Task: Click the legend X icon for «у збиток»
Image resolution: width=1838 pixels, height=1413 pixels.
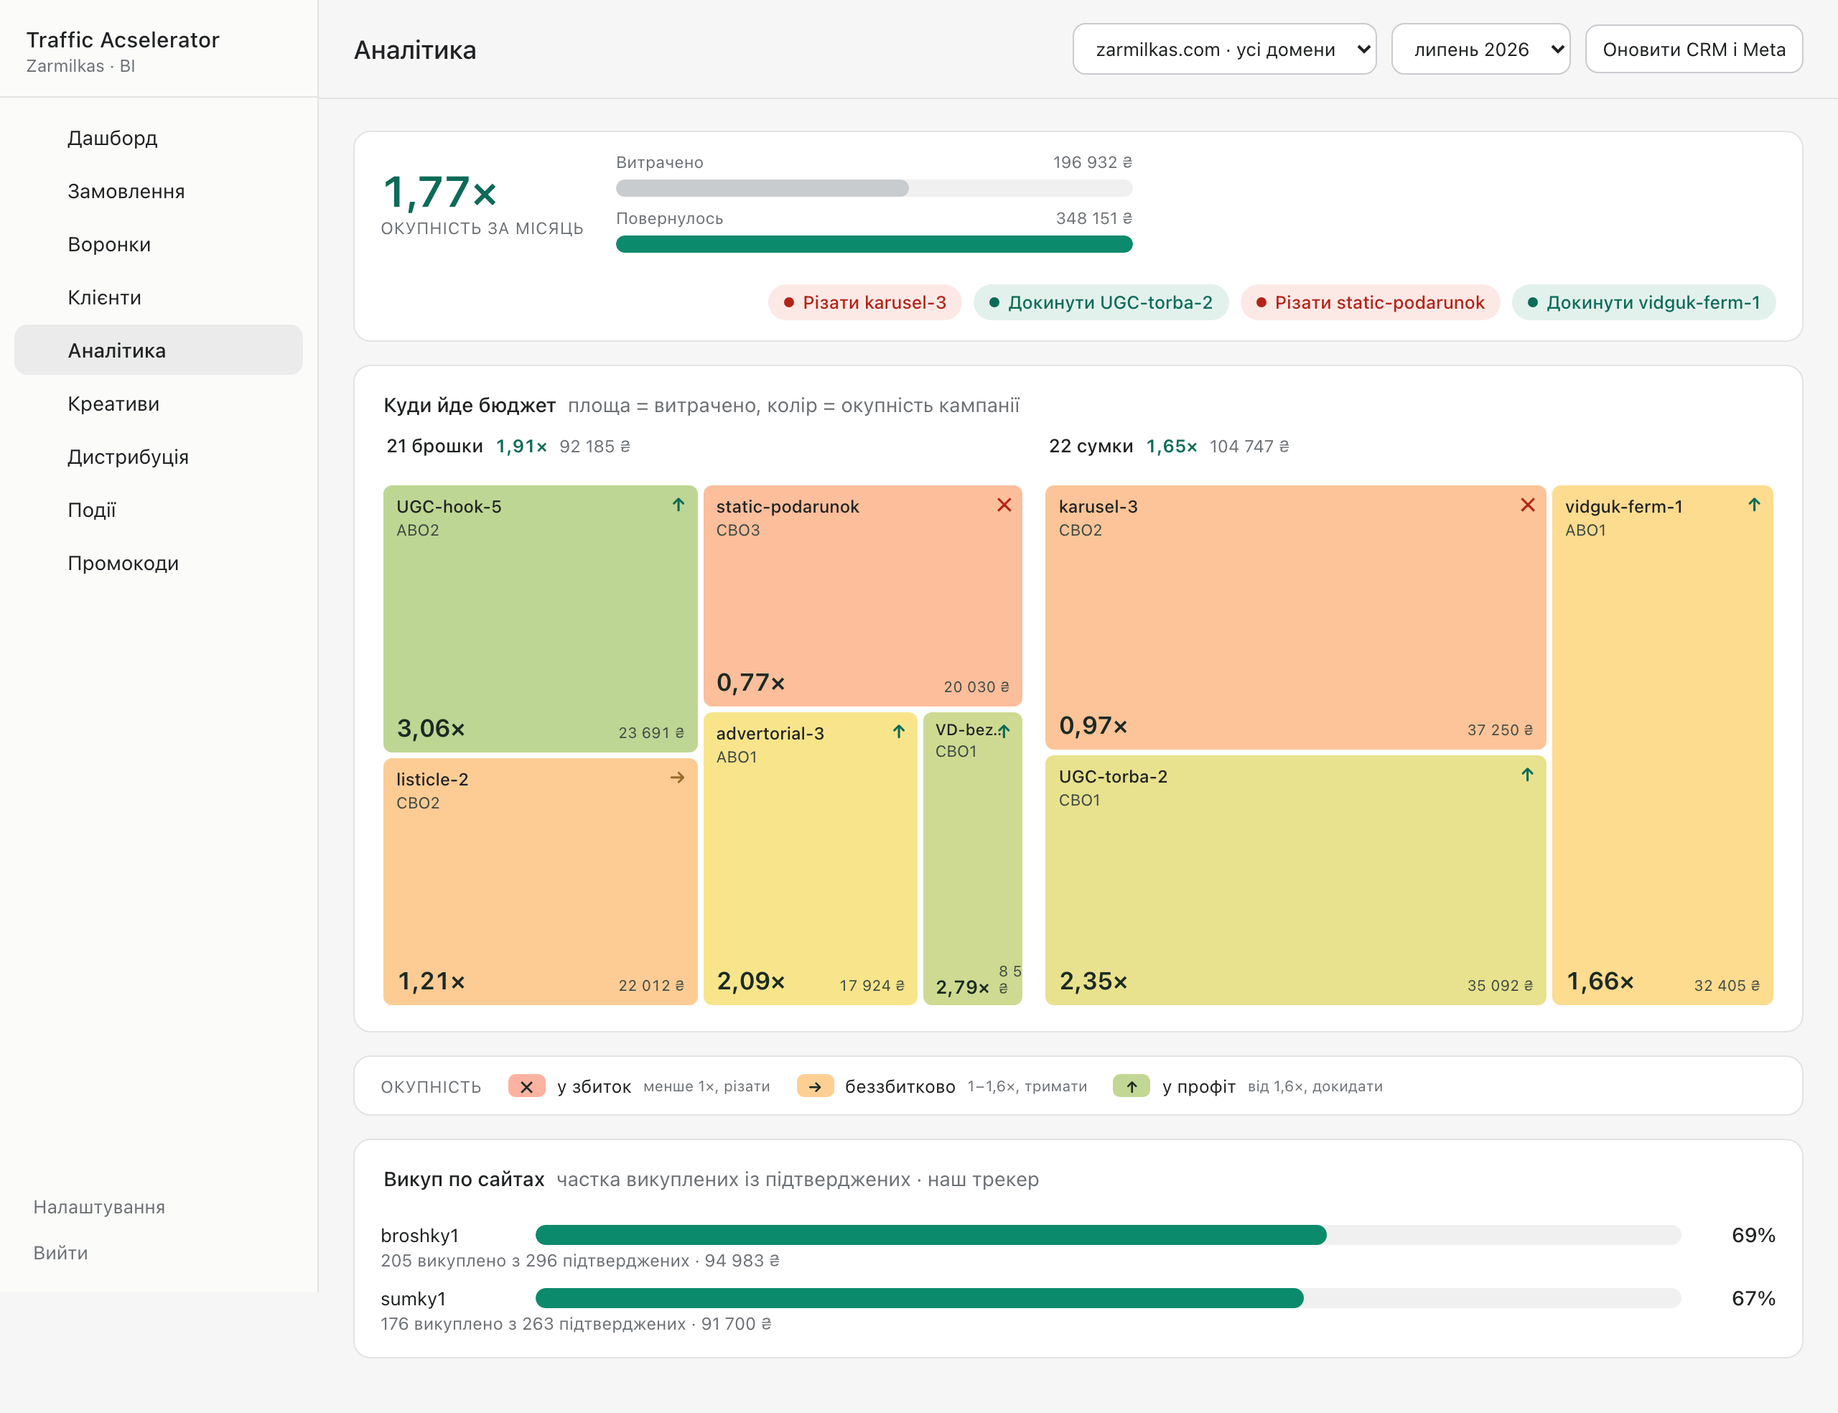Action: coord(526,1086)
